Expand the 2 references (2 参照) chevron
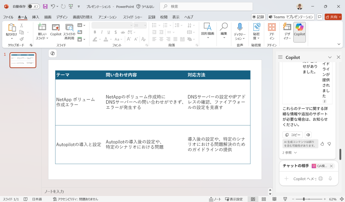Image resolution: width=345 pixels, height=202 pixels. (x=295, y=153)
